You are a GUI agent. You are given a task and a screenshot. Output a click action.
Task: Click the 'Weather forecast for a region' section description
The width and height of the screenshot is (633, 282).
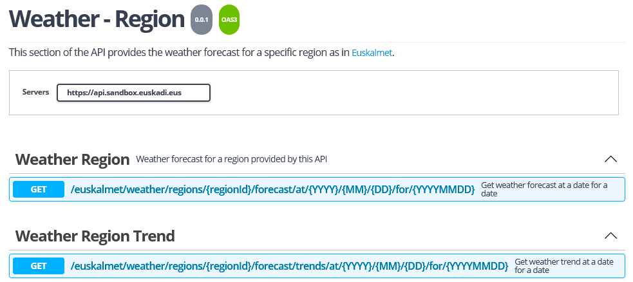click(x=232, y=159)
